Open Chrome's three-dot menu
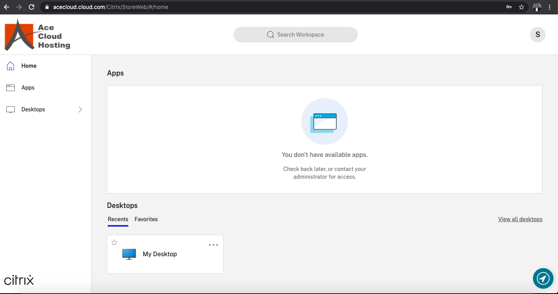This screenshot has height=294, width=558. pyautogui.click(x=549, y=7)
